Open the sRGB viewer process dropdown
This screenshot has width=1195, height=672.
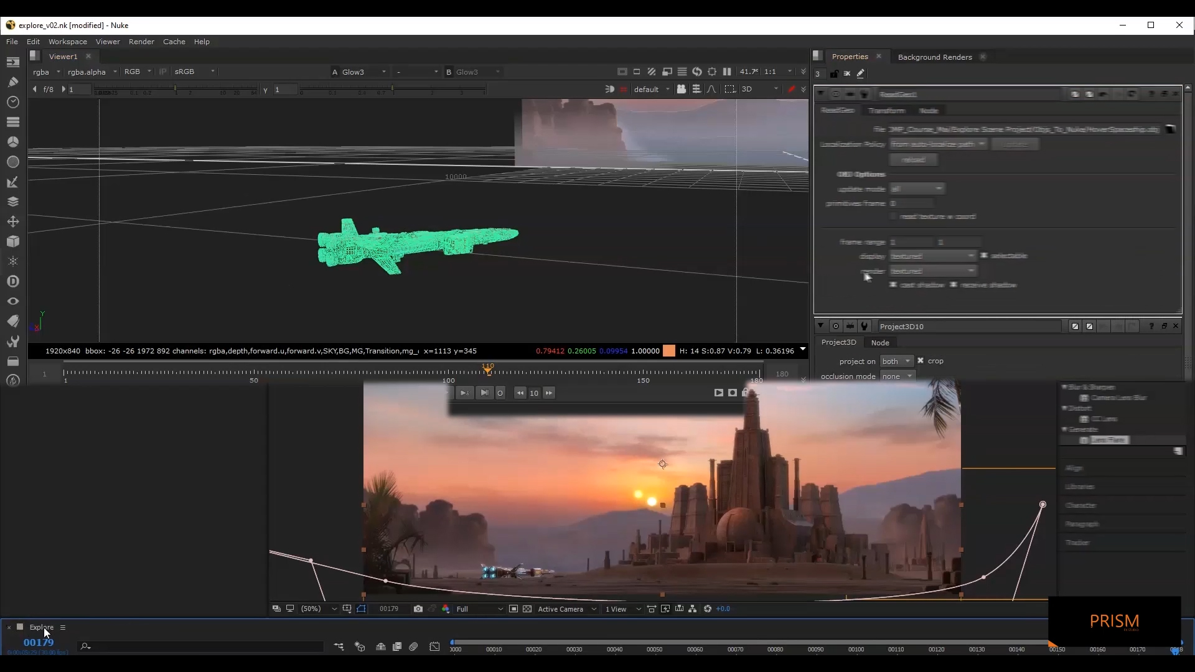pos(194,72)
